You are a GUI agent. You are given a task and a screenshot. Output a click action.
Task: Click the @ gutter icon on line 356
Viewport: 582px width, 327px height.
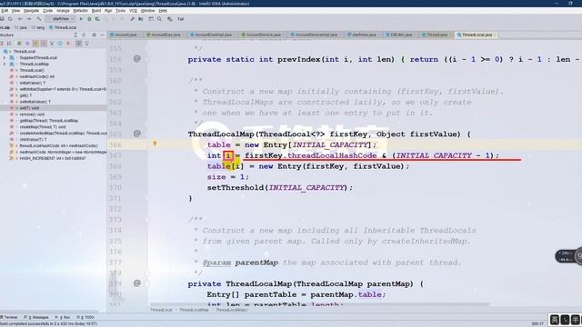137,58
